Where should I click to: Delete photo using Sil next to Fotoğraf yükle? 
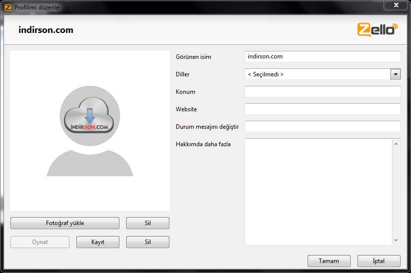tap(148, 223)
